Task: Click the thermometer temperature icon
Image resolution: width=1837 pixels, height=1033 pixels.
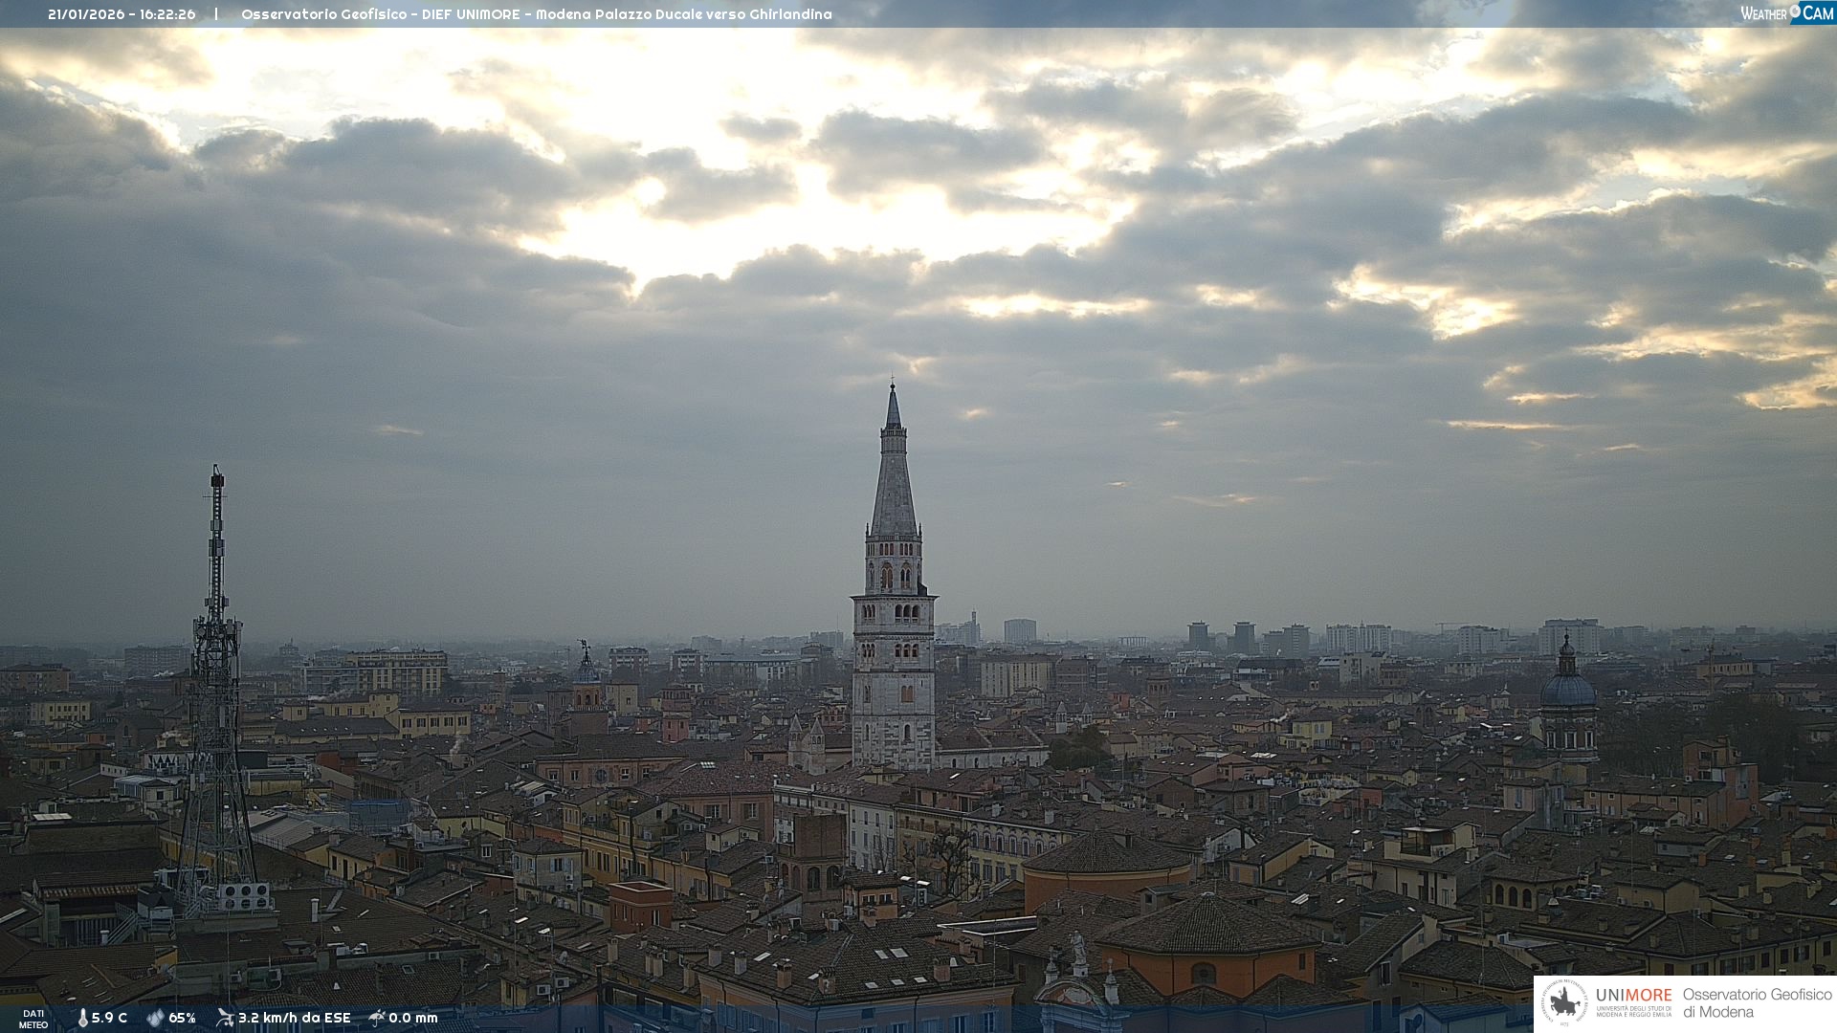Action: (82, 1018)
